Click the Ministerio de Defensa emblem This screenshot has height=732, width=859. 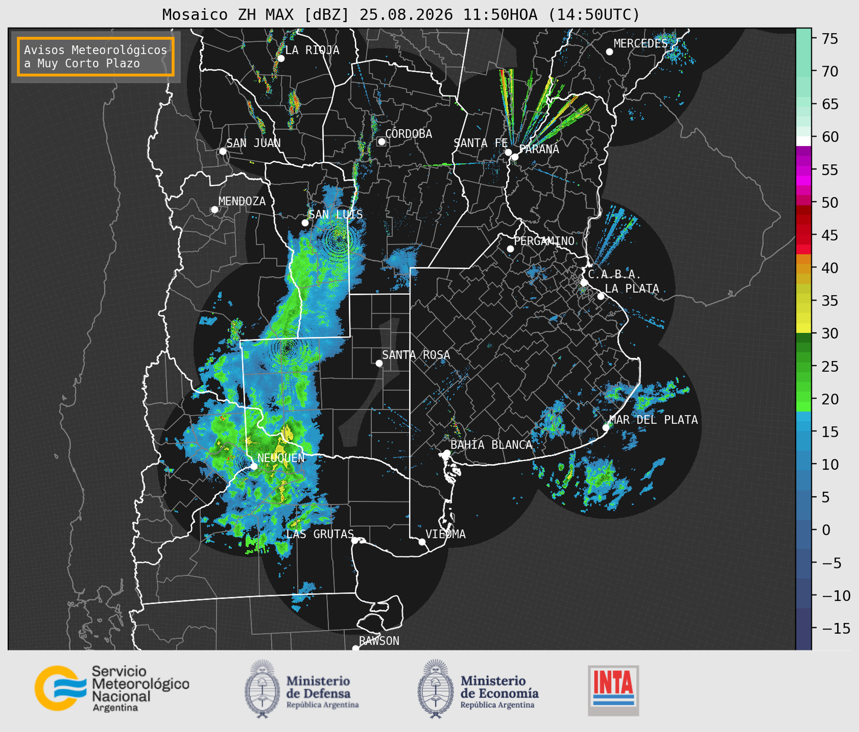(262, 689)
